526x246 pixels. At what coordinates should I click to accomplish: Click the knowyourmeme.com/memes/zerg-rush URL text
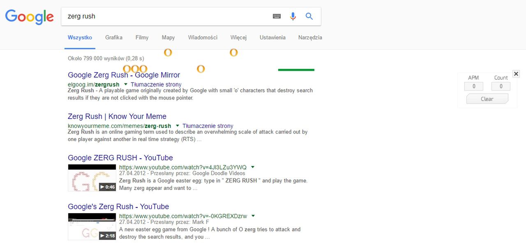point(120,126)
